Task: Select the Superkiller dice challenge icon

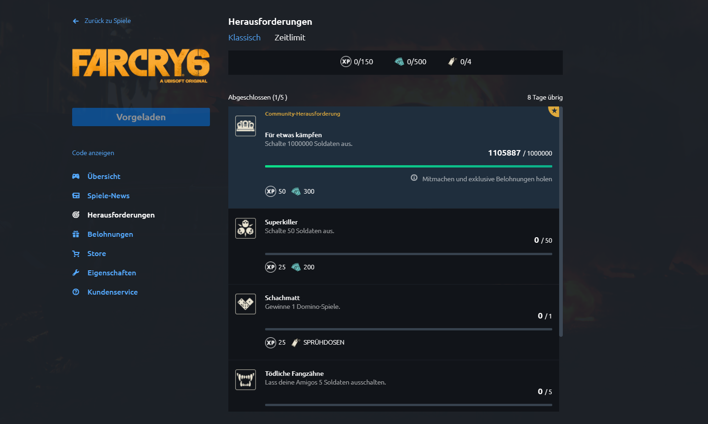Action: click(x=245, y=228)
